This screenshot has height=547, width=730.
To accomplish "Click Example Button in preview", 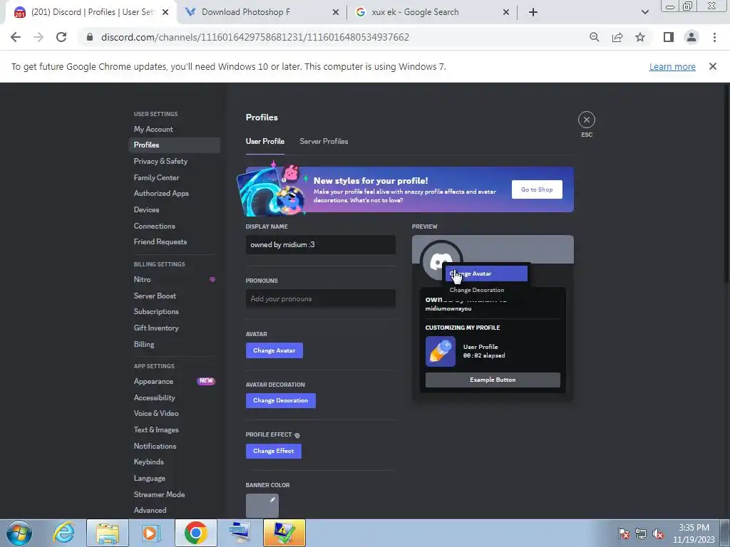I will tap(493, 380).
